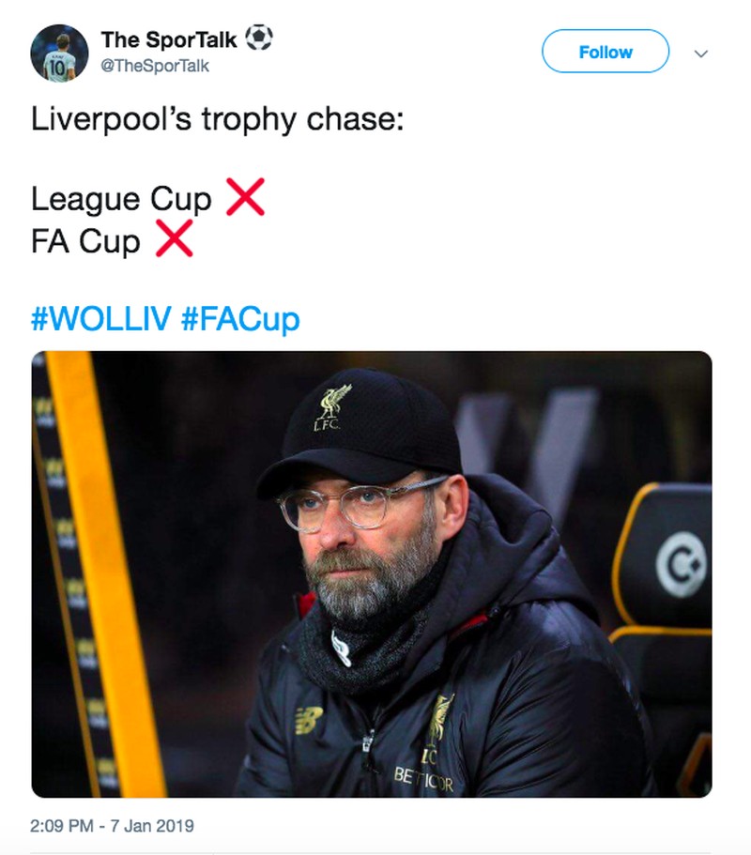Open The SporTalk display name link
Viewport: 751px width, 855px height.
pyautogui.click(x=169, y=39)
